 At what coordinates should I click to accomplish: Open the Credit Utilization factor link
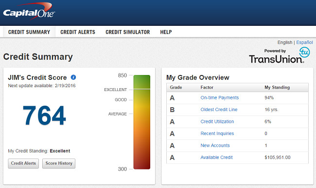point(217,122)
